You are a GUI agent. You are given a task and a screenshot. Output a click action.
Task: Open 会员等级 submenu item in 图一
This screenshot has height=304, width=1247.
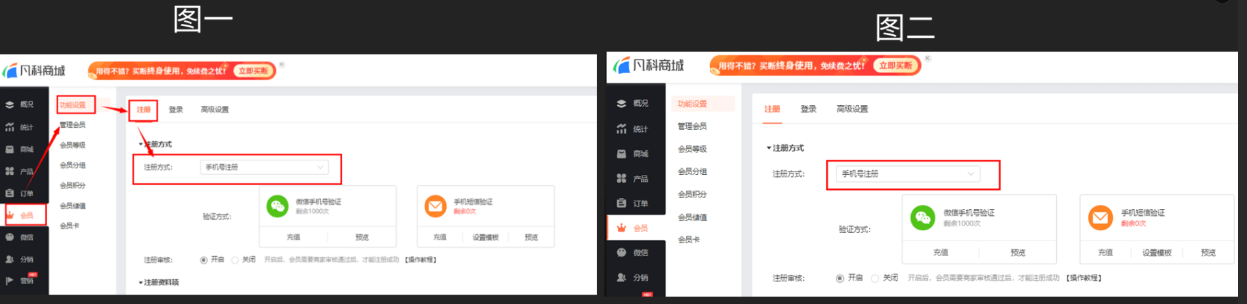point(73,146)
